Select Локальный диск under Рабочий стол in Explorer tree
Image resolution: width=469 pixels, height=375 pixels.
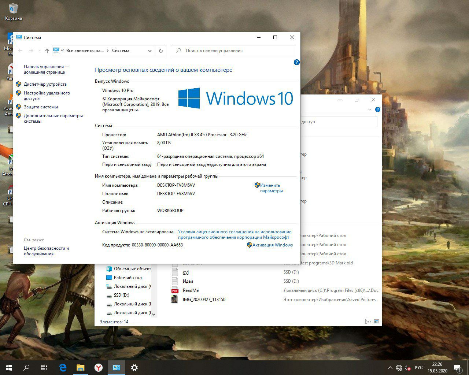[128, 286]
